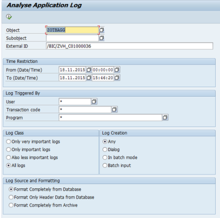Click the Subobject input field

(x=72, y=38)
